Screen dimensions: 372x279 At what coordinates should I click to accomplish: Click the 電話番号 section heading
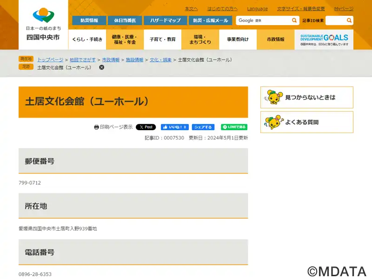[40, 252]
